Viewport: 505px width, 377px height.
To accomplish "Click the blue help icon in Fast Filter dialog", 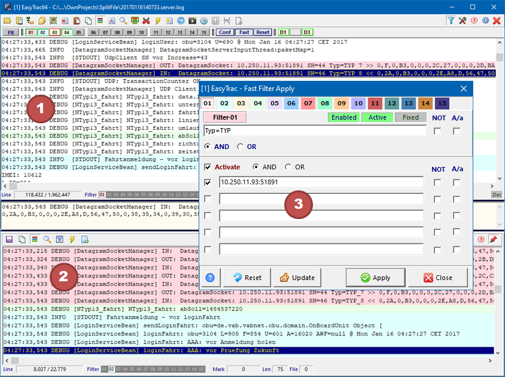I will 210,278.
